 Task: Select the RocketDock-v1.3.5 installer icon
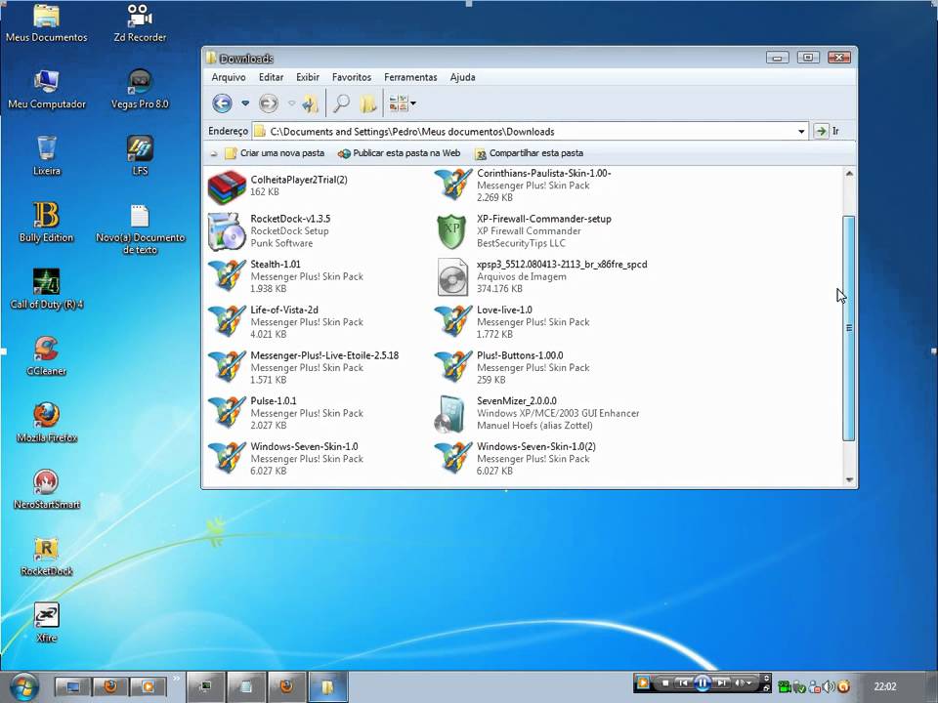click(x=227, y=231)
